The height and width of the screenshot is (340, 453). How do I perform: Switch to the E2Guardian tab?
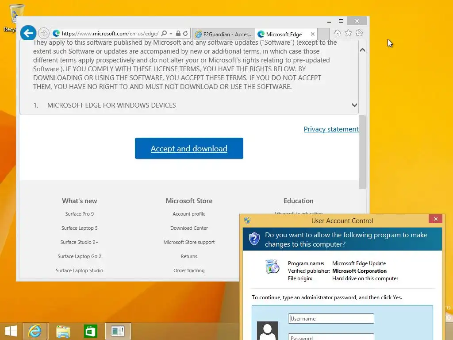click(x=223, y=34)
